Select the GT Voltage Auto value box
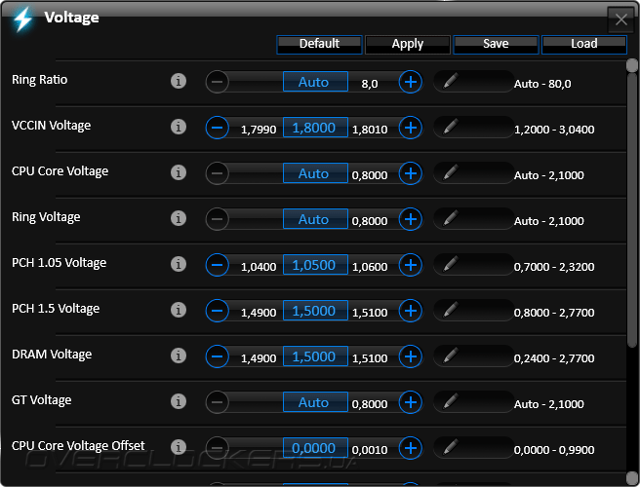 click(315, 402)
